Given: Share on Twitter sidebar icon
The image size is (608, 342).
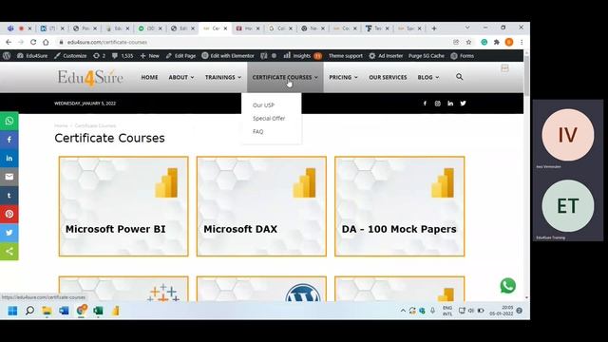Looking at the screenshot, I should 9,233.
